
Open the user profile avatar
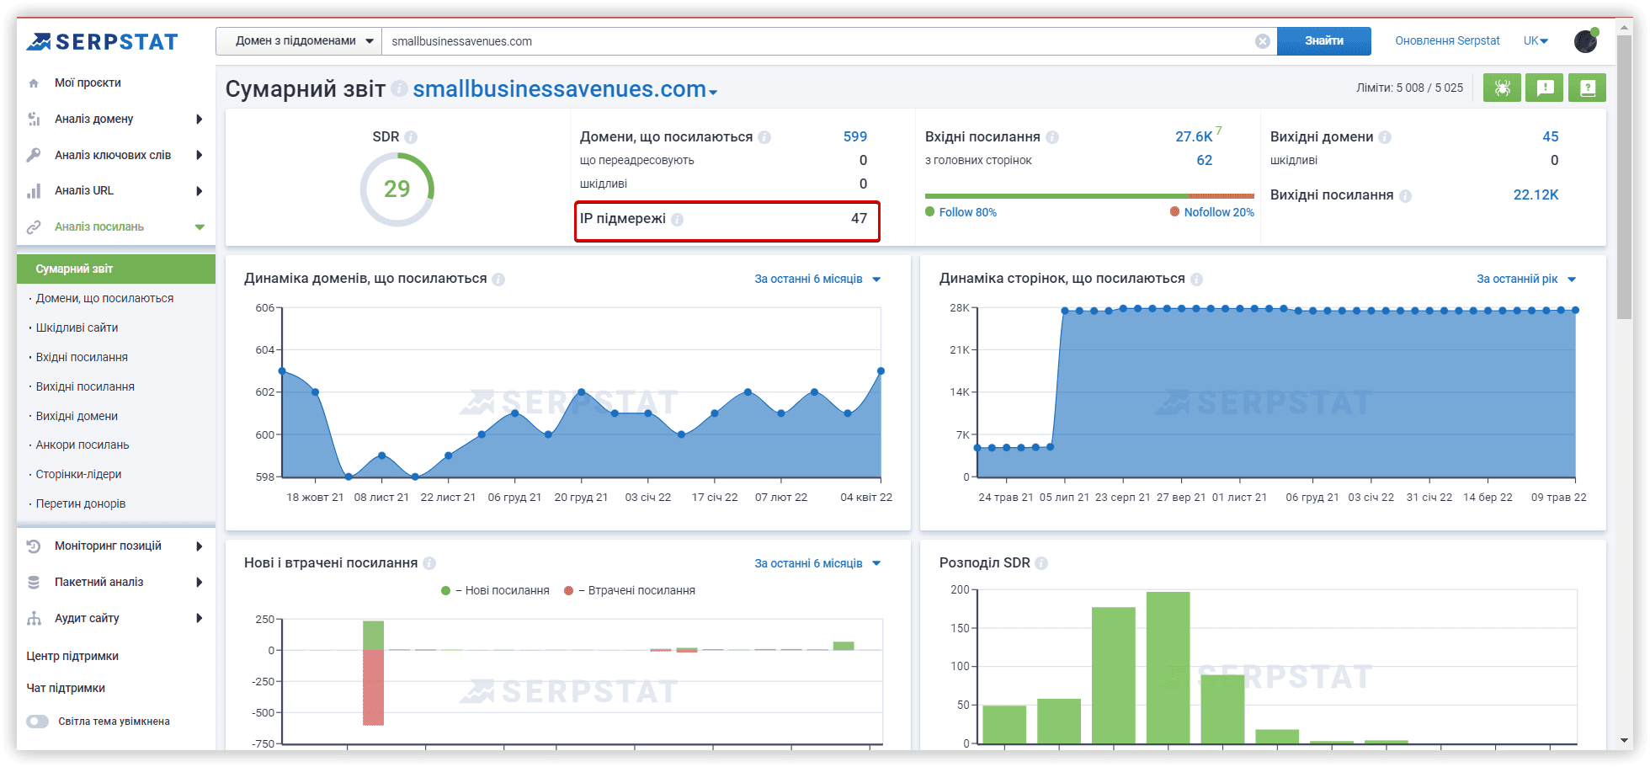point(1586,40)
